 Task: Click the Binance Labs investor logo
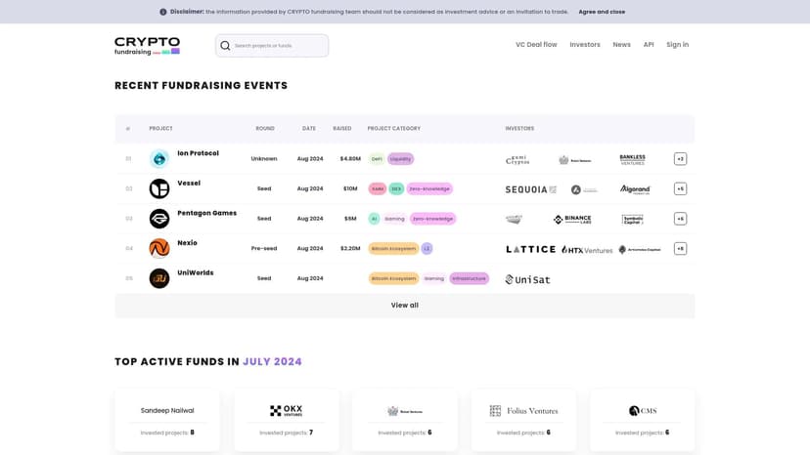pyautogui.click(x=572, y=220)
